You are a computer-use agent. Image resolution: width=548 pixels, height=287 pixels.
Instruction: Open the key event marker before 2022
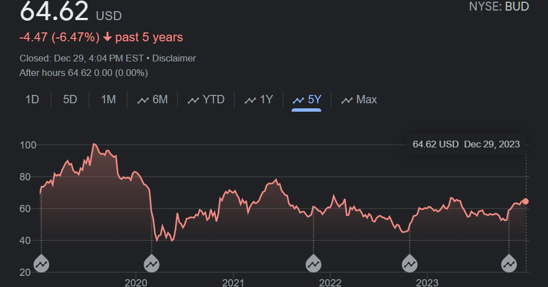click(313, 264)
